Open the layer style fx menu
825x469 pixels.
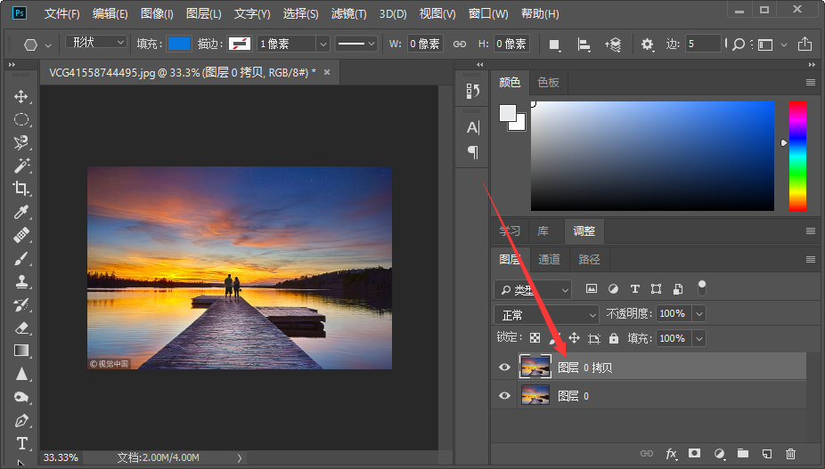pos(672,454)
